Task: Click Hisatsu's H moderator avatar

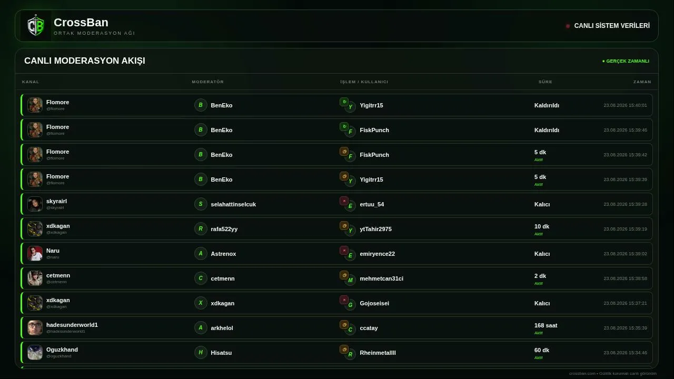Action: (201, 352)
